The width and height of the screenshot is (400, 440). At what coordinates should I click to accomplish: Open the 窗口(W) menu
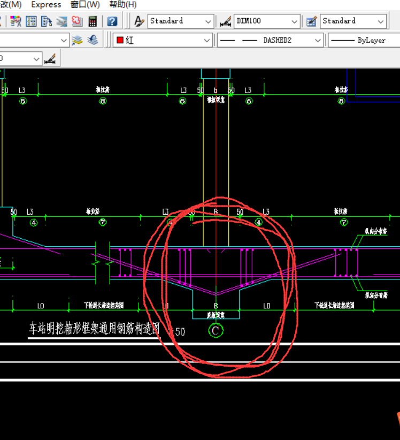click(85, 4)
